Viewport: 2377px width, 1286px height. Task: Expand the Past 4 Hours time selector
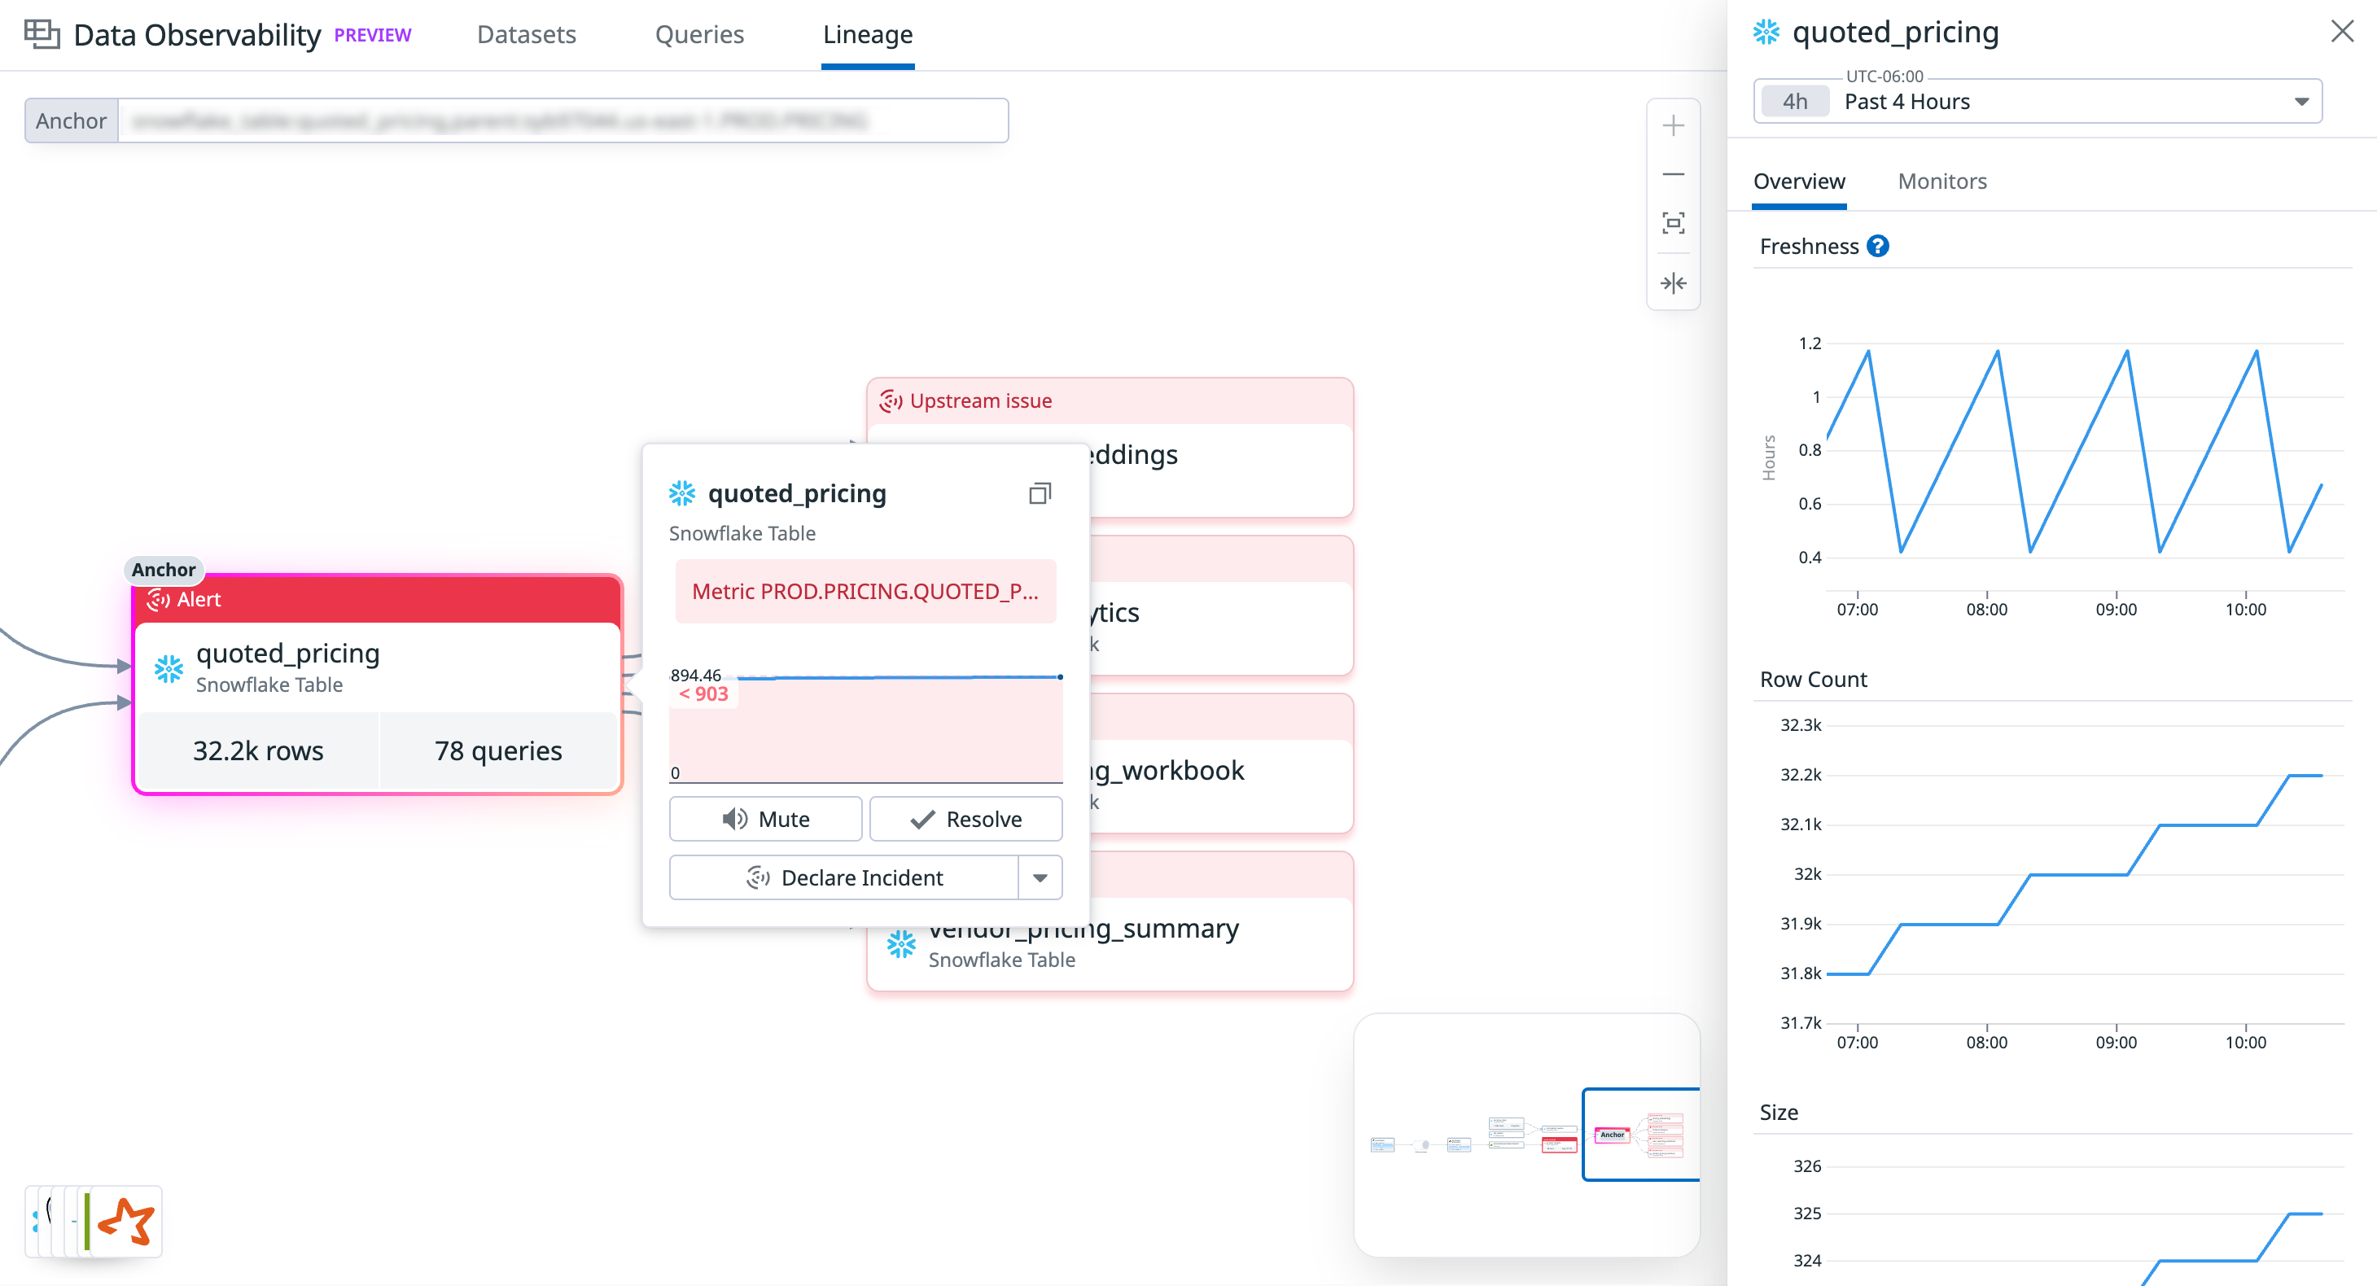pyautogui.click(x=2301, y=102)
